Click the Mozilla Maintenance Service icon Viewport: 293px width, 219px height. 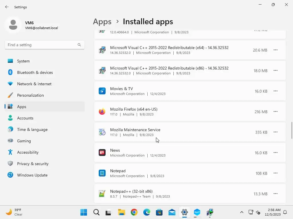tap(102, 132)
